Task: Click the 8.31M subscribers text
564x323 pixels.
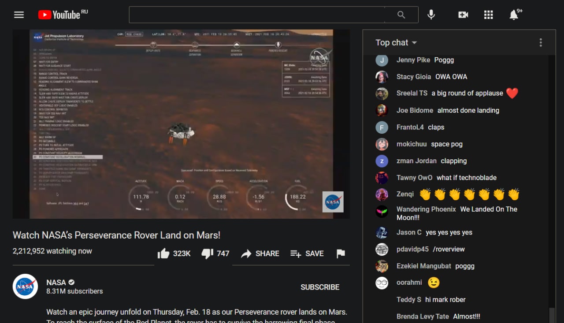Action: (74, 291)
